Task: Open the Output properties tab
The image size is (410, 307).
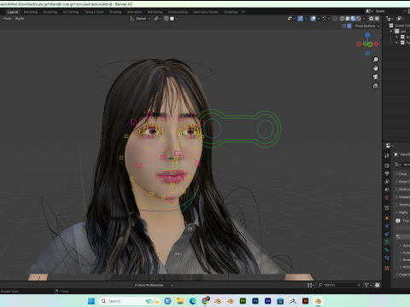Action: tap(387, 173)
